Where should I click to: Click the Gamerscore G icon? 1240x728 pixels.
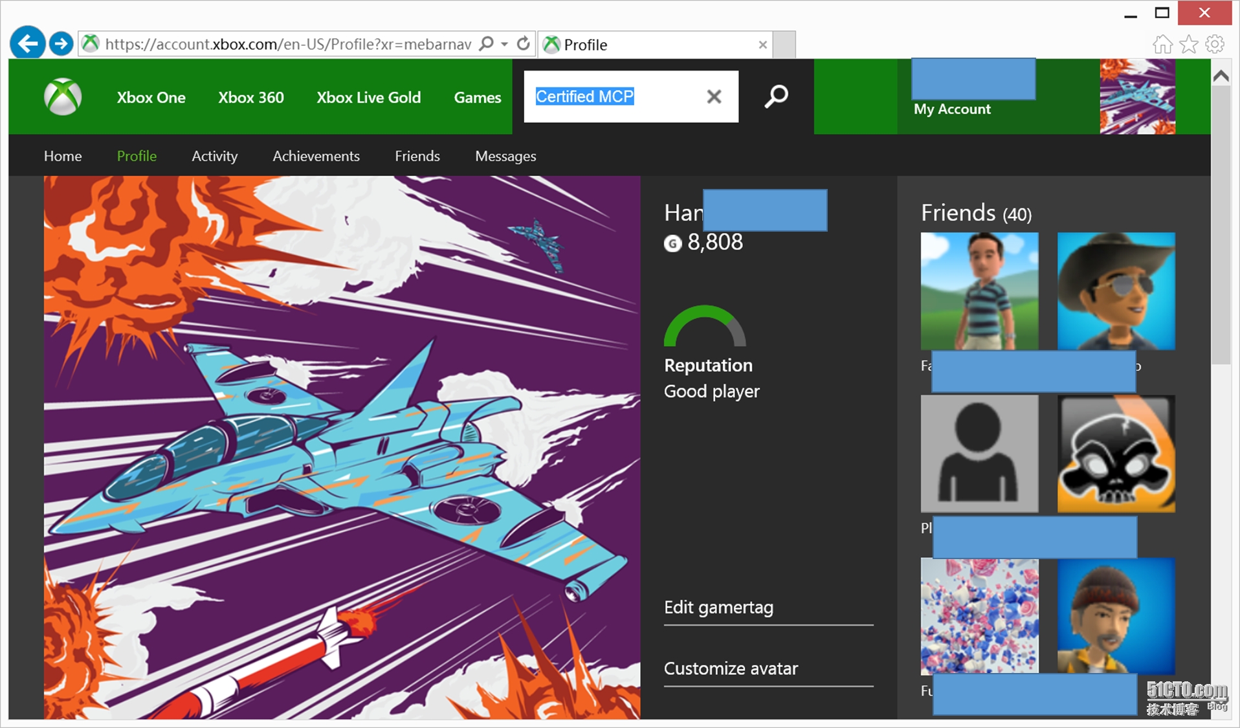(673, 243)
